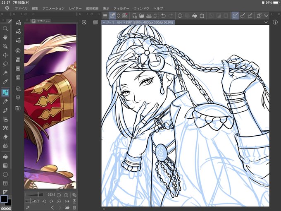Open the layer palette stack icon
281x211 pixels.
tap(18, 97)
